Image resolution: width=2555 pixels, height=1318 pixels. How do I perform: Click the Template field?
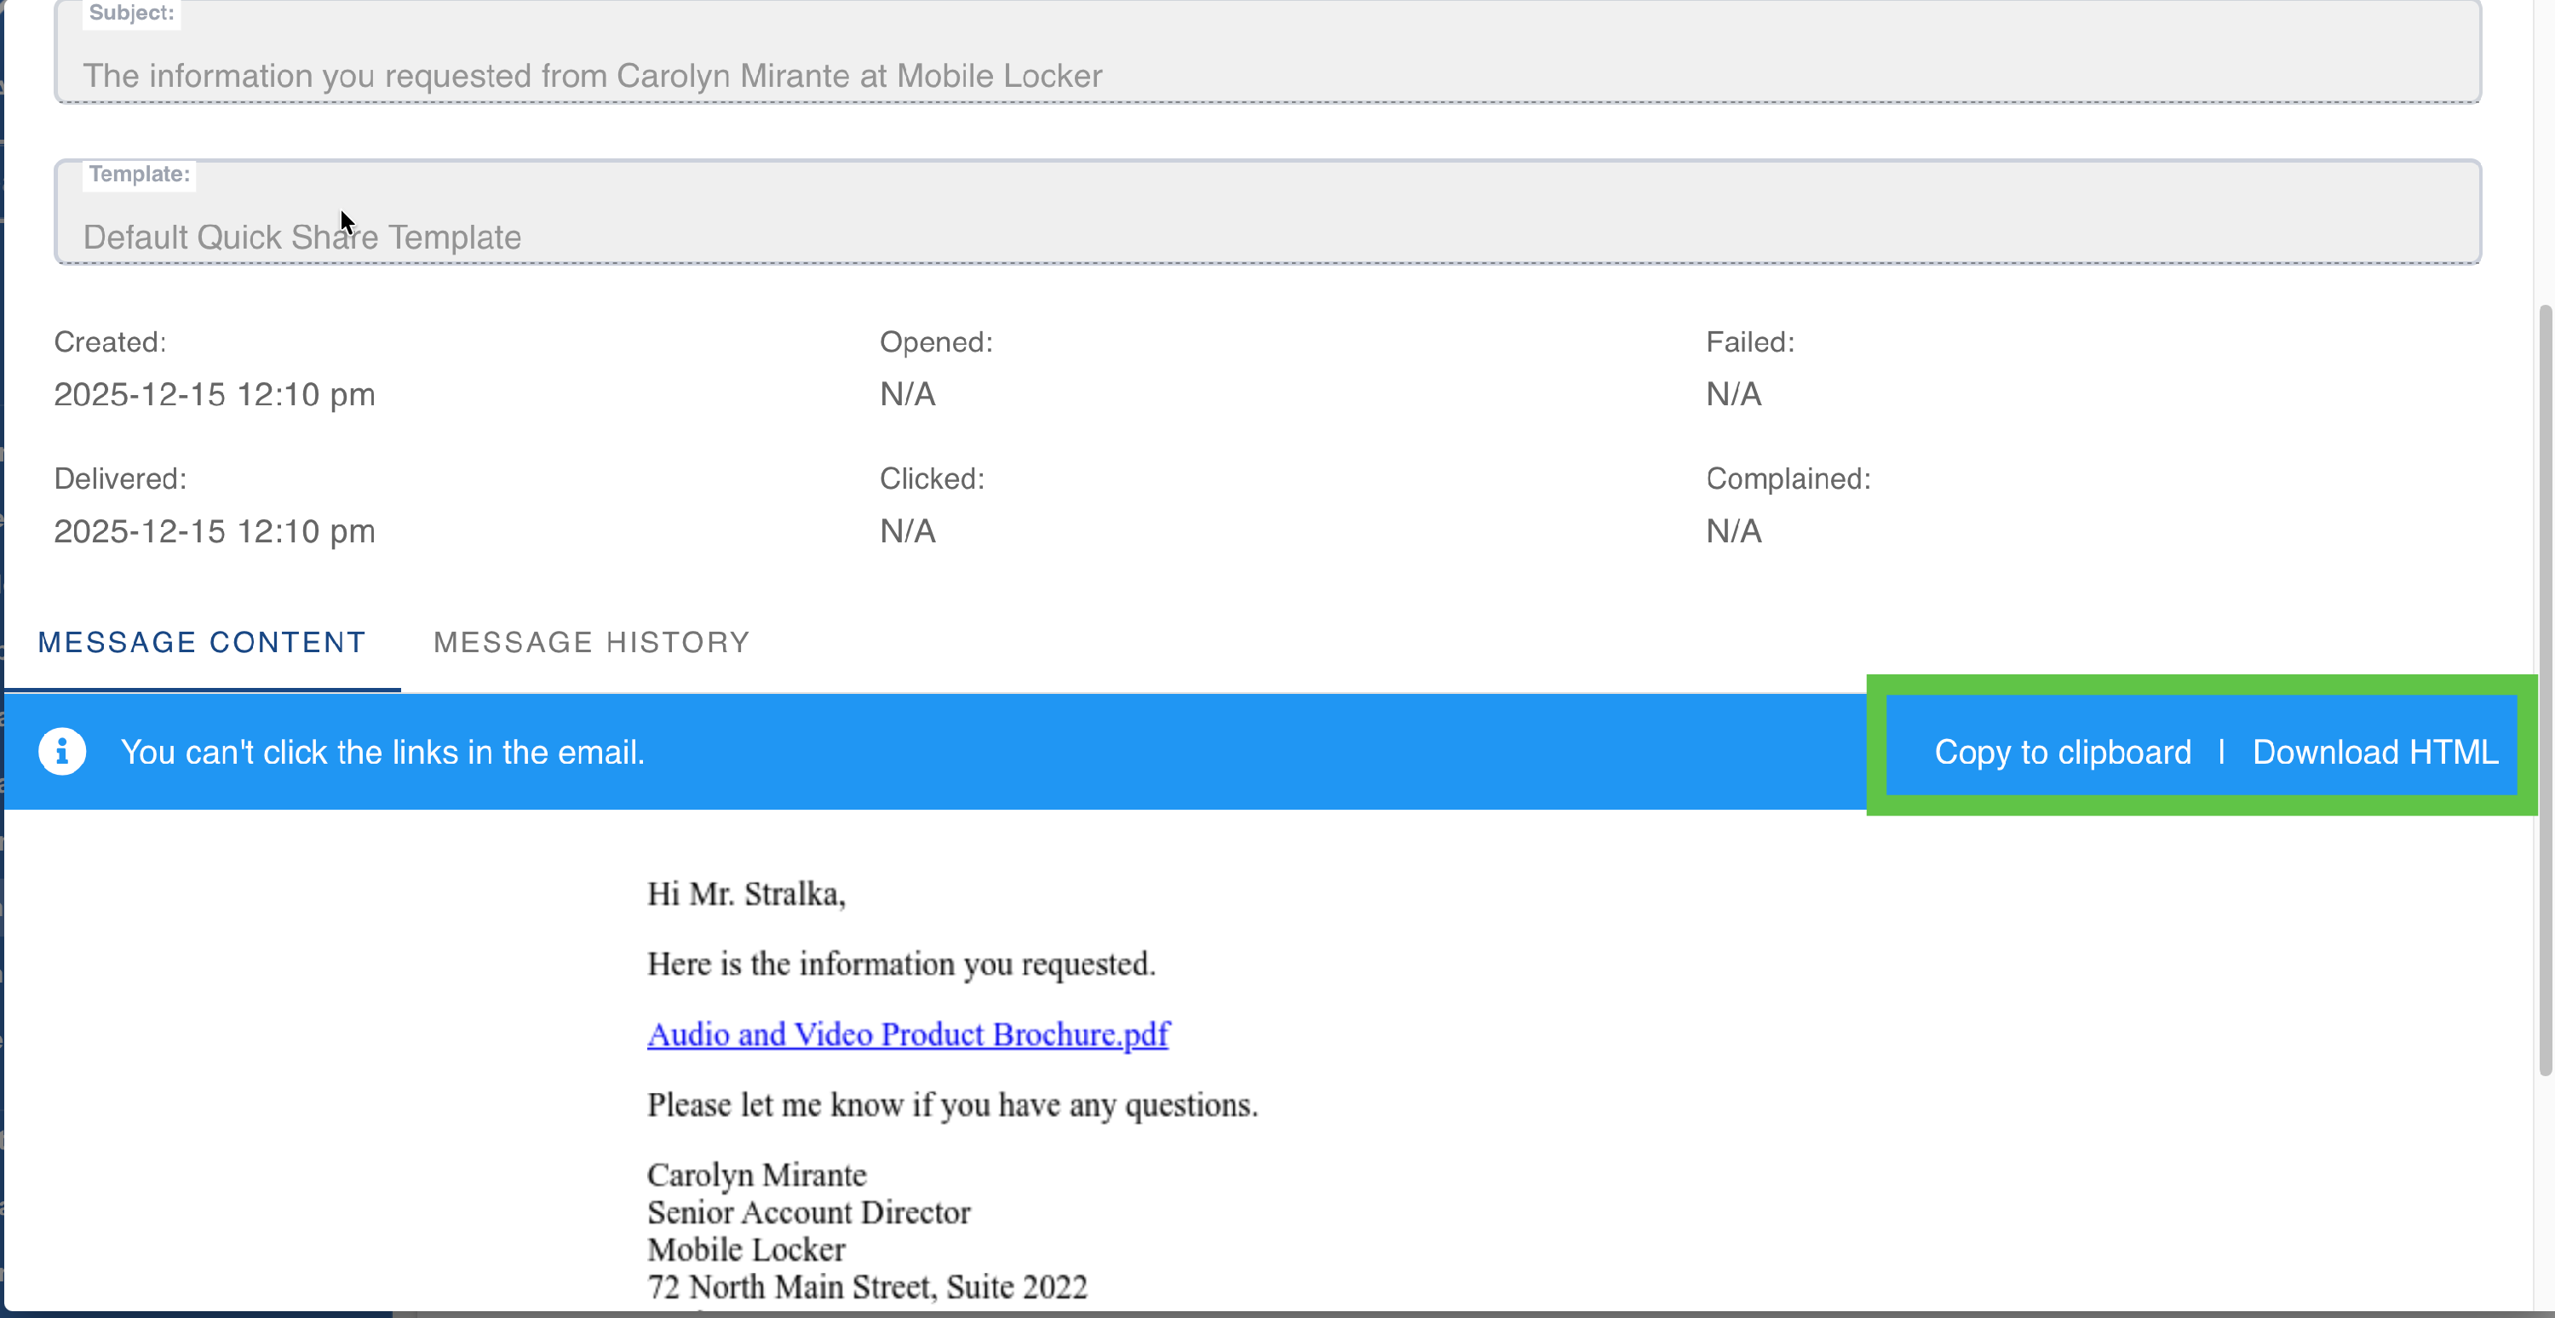coord(1266,236)
